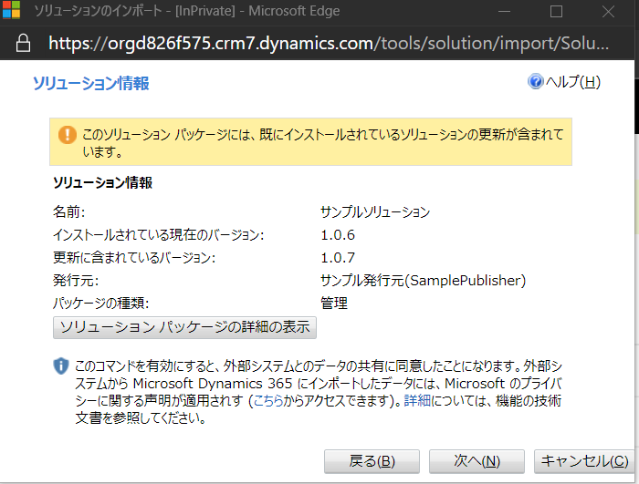Click the Microsoft logo in title bar

point(11,10)
